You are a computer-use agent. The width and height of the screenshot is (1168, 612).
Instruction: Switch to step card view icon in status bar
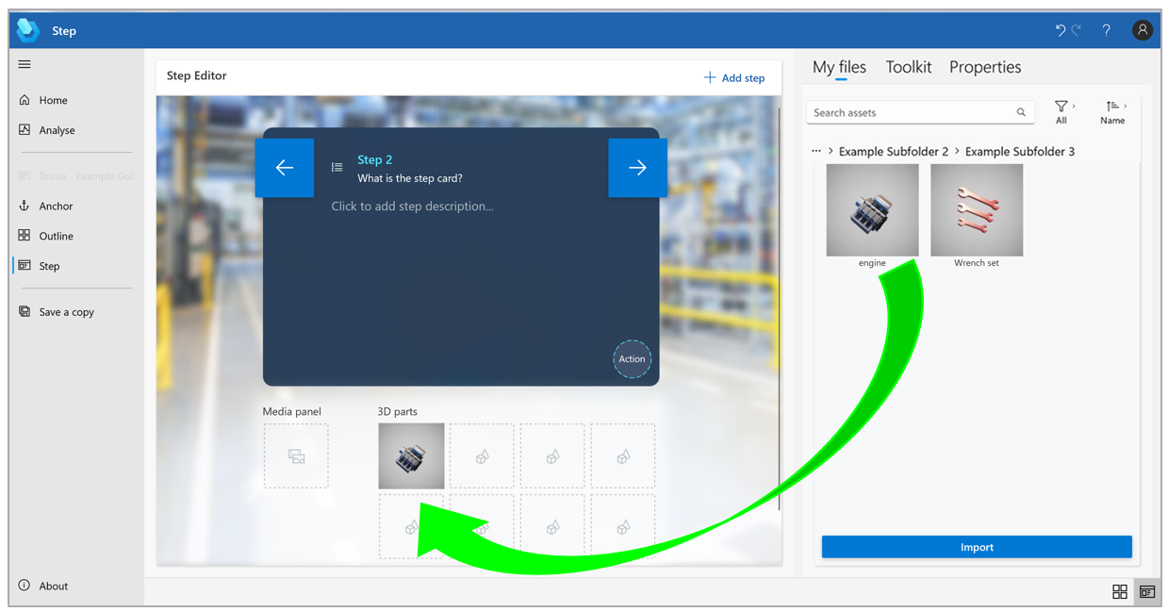(1147, 591)
